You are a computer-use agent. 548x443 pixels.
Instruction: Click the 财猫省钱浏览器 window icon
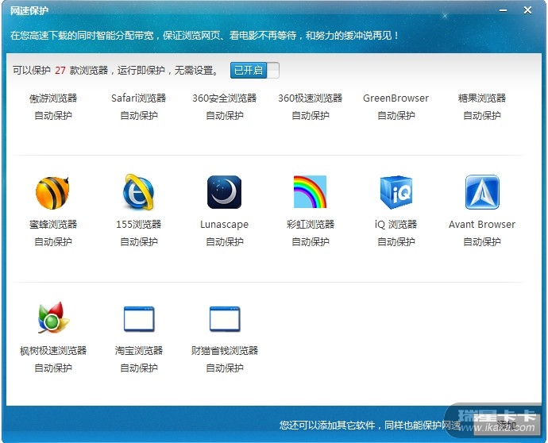pos(225,318)
